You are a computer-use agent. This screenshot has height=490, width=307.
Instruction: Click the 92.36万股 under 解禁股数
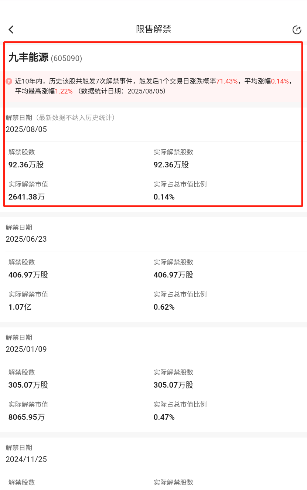(26, 165)
